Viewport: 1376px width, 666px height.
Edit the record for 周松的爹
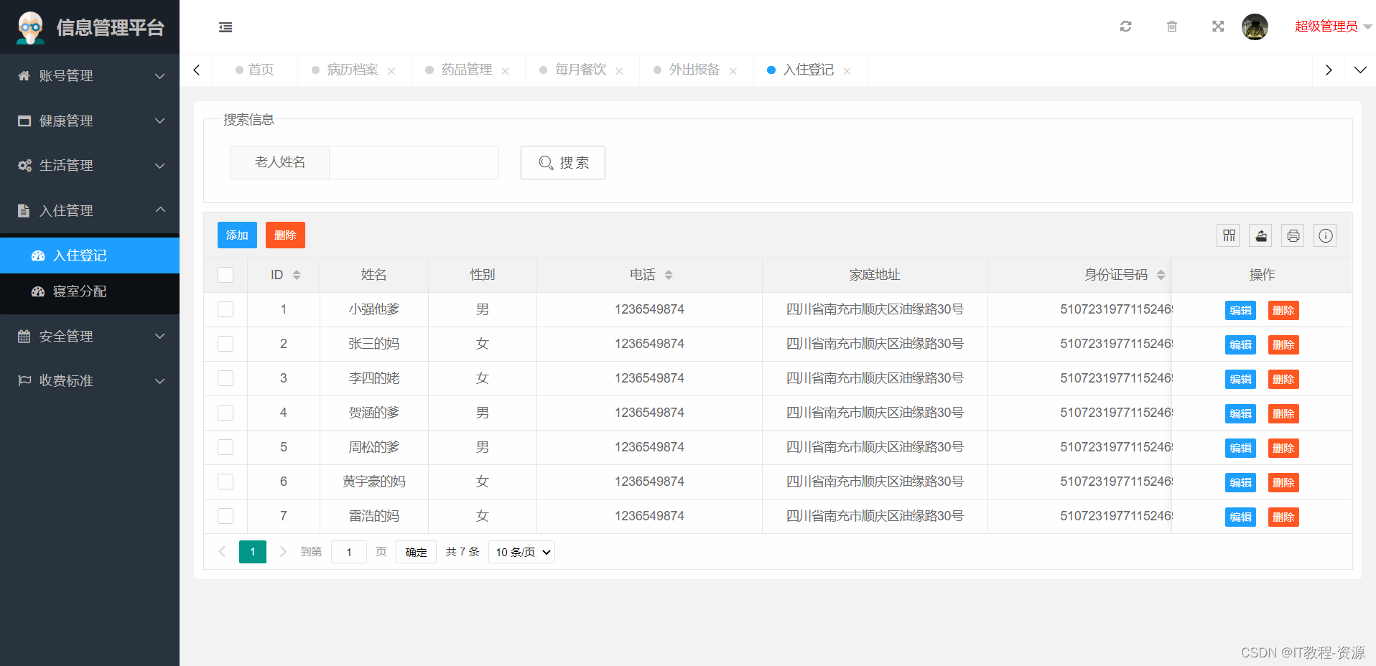point(1240,448)
